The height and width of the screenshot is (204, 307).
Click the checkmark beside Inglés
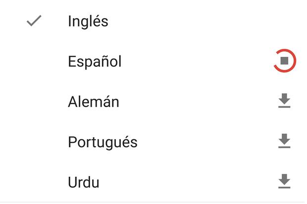point(33,21)
